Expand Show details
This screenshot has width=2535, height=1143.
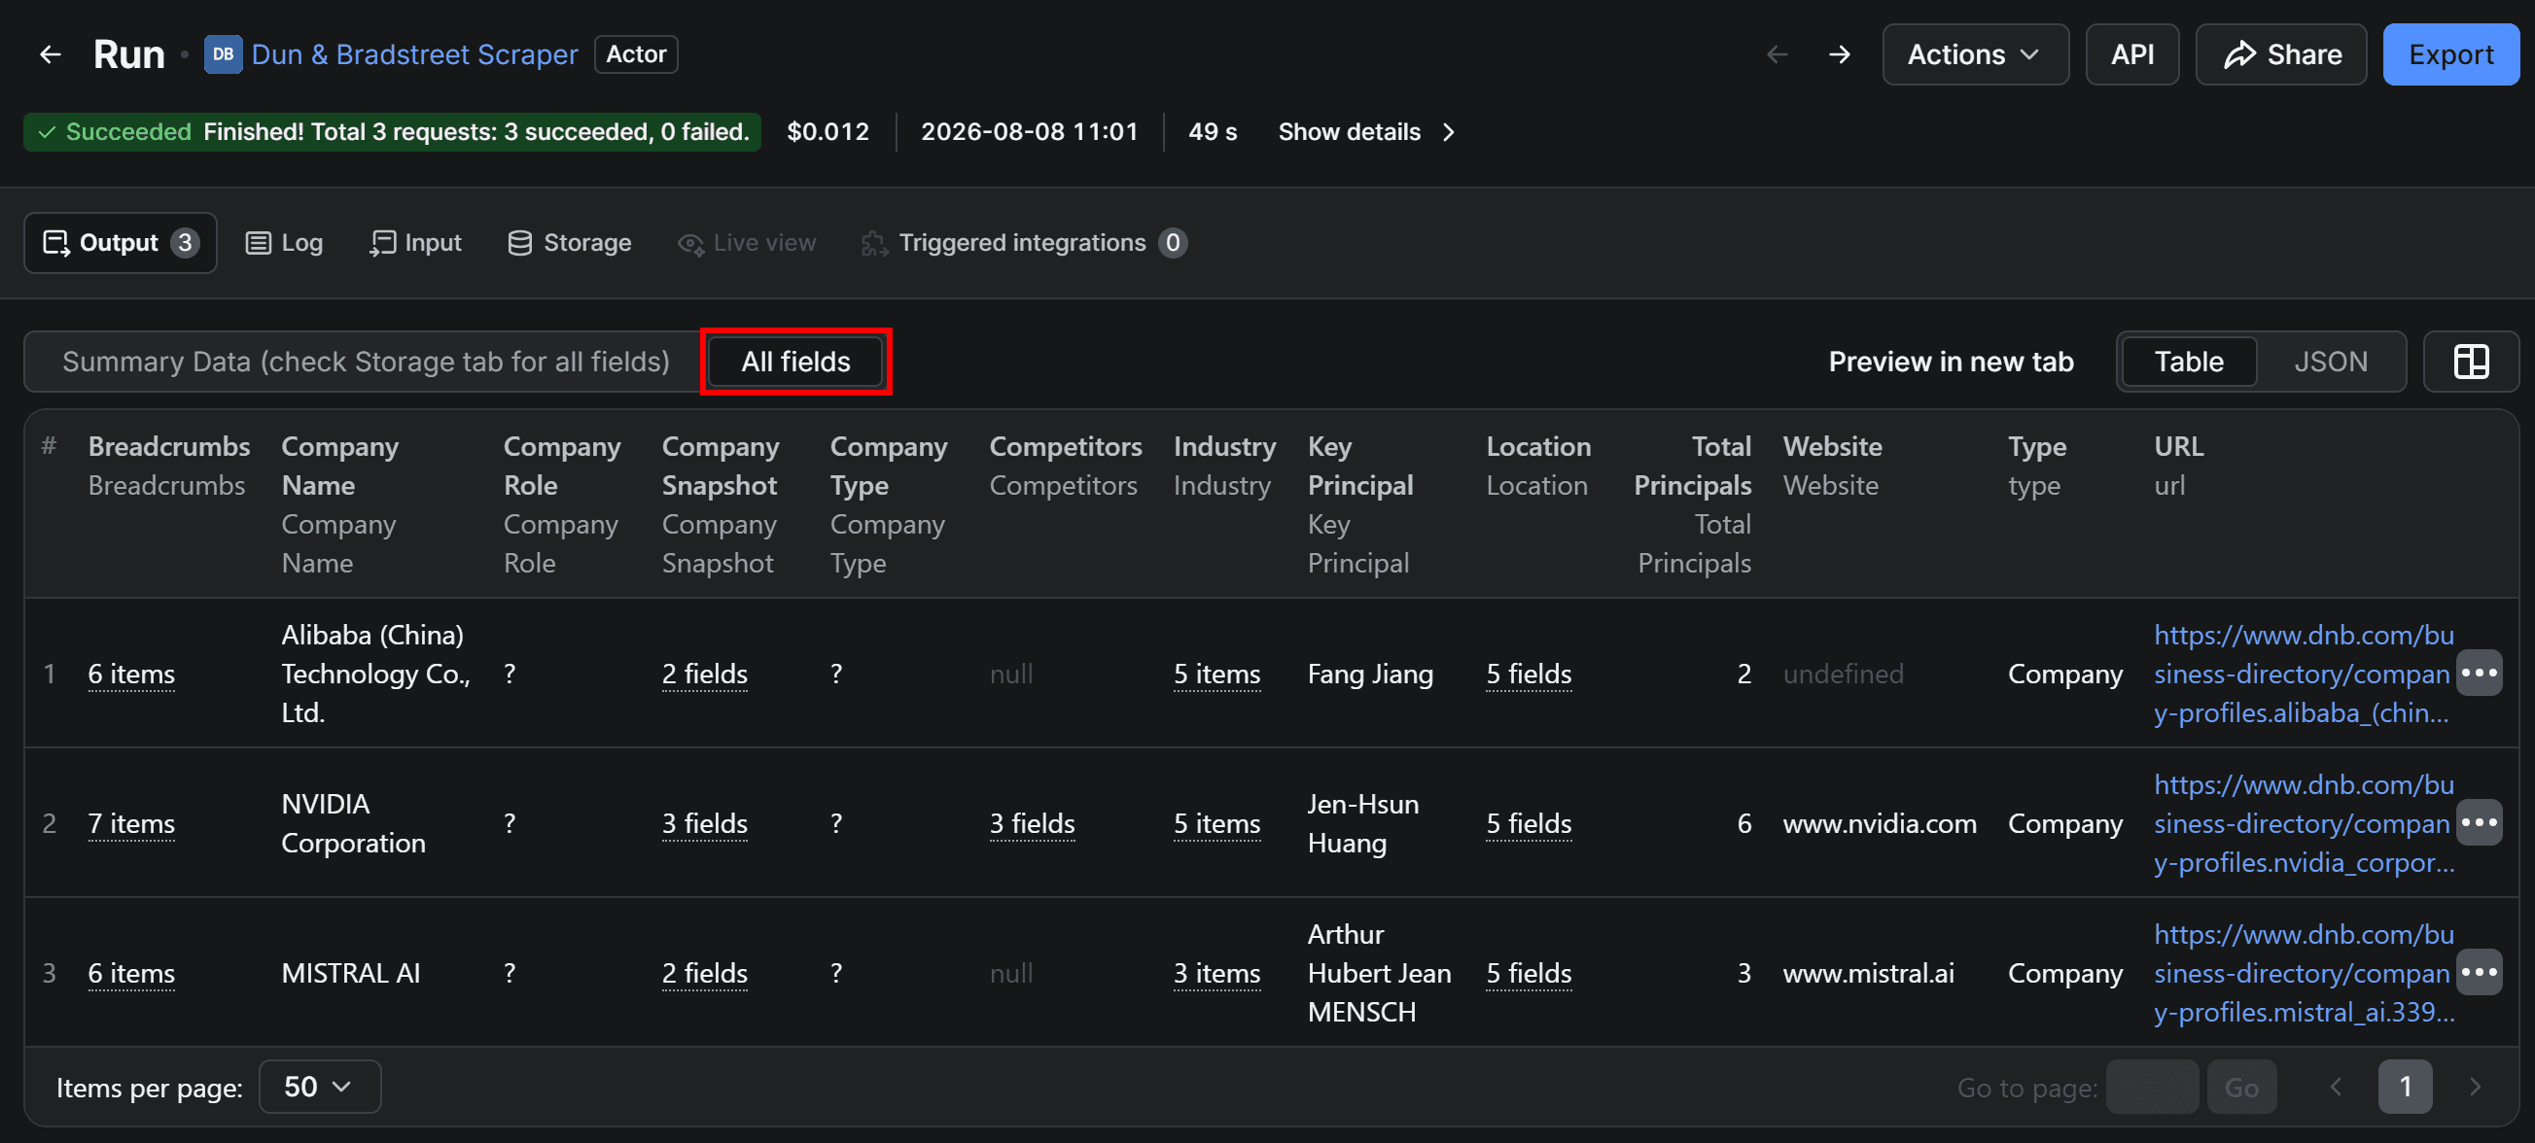[x=1366, y=132]
